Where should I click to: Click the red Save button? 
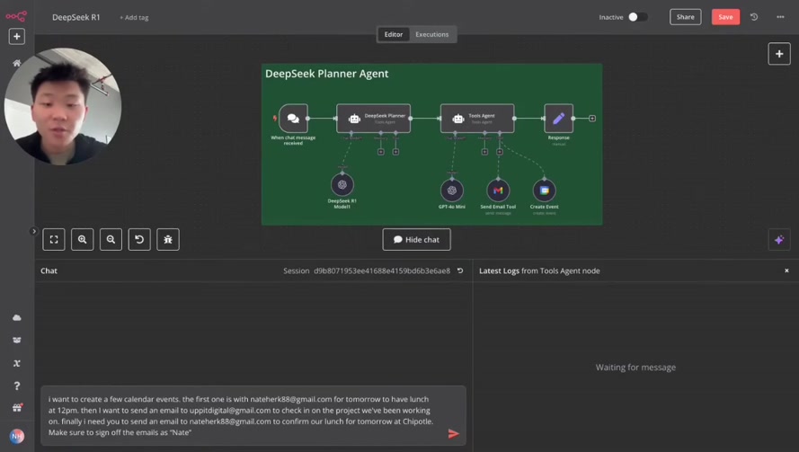pos(725,17)
